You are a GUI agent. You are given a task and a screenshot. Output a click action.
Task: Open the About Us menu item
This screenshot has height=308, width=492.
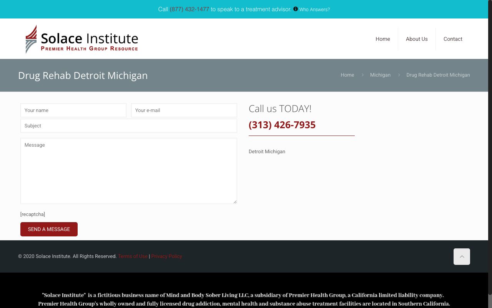coord(417,39)
